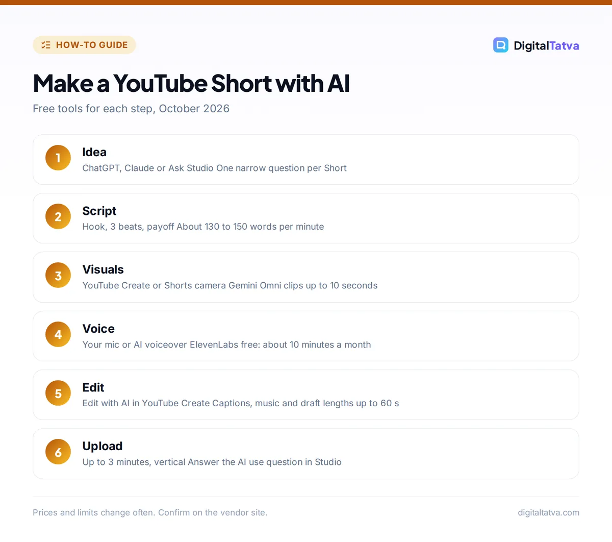
Task: Click the ElevenLabs free voiceover description
Action: coord(226,344)
